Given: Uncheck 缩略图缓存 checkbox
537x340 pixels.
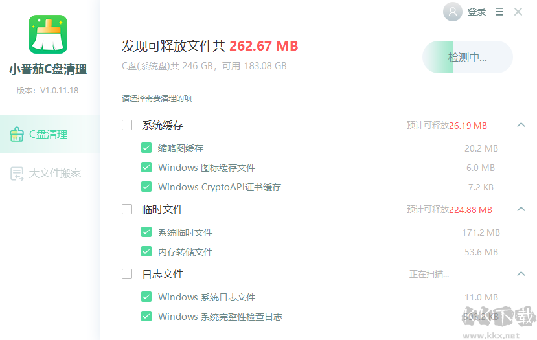Looking at the screenshot, I should 146,148.
